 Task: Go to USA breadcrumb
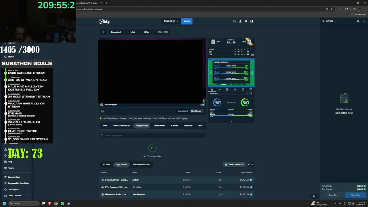[133, 32]
